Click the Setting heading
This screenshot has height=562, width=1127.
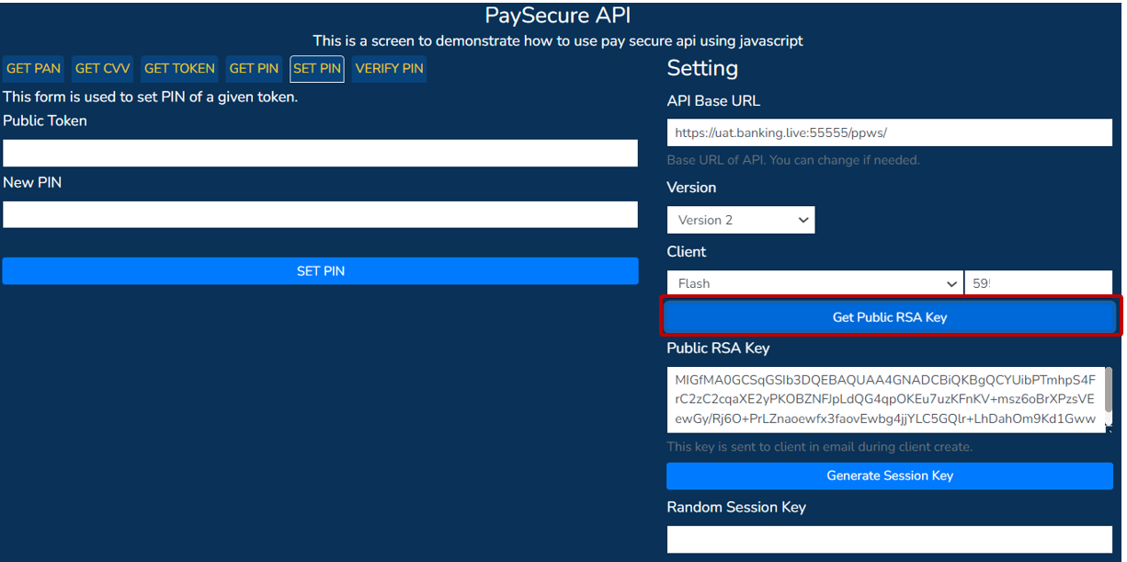[702, 68]
